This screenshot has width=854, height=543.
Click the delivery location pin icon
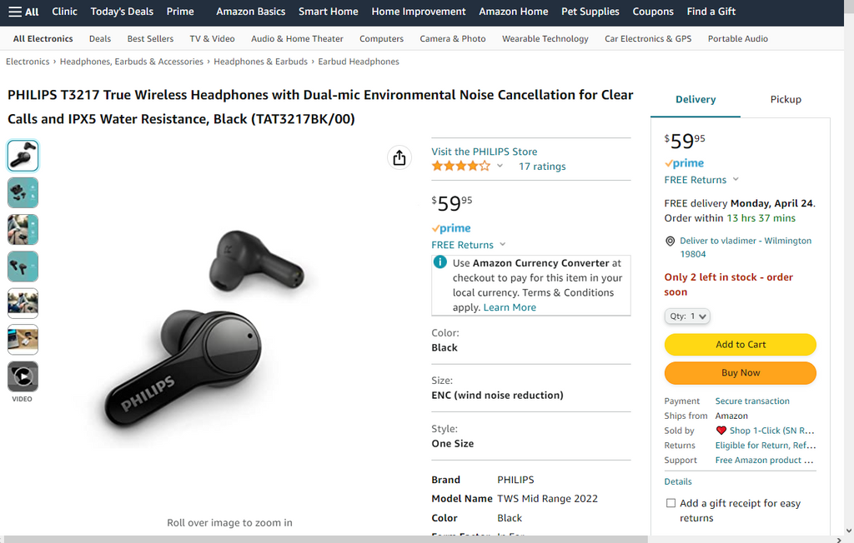click(x=670, y=241)
